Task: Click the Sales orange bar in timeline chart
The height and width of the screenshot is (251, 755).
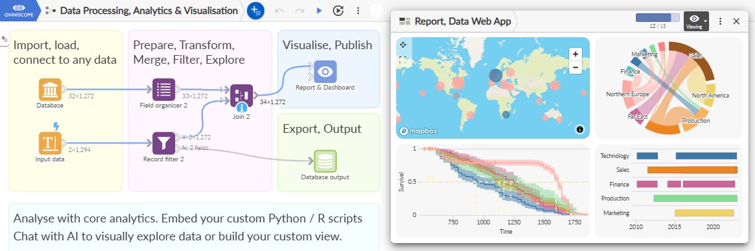Action: coord(692,170)
